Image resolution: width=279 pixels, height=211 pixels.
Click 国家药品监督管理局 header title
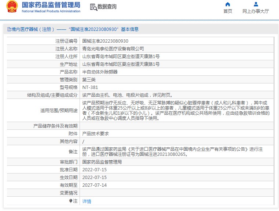point(51,5)
